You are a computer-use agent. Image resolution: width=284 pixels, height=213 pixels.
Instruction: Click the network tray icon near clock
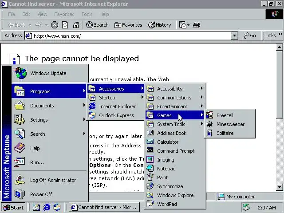tap(247, 207)
